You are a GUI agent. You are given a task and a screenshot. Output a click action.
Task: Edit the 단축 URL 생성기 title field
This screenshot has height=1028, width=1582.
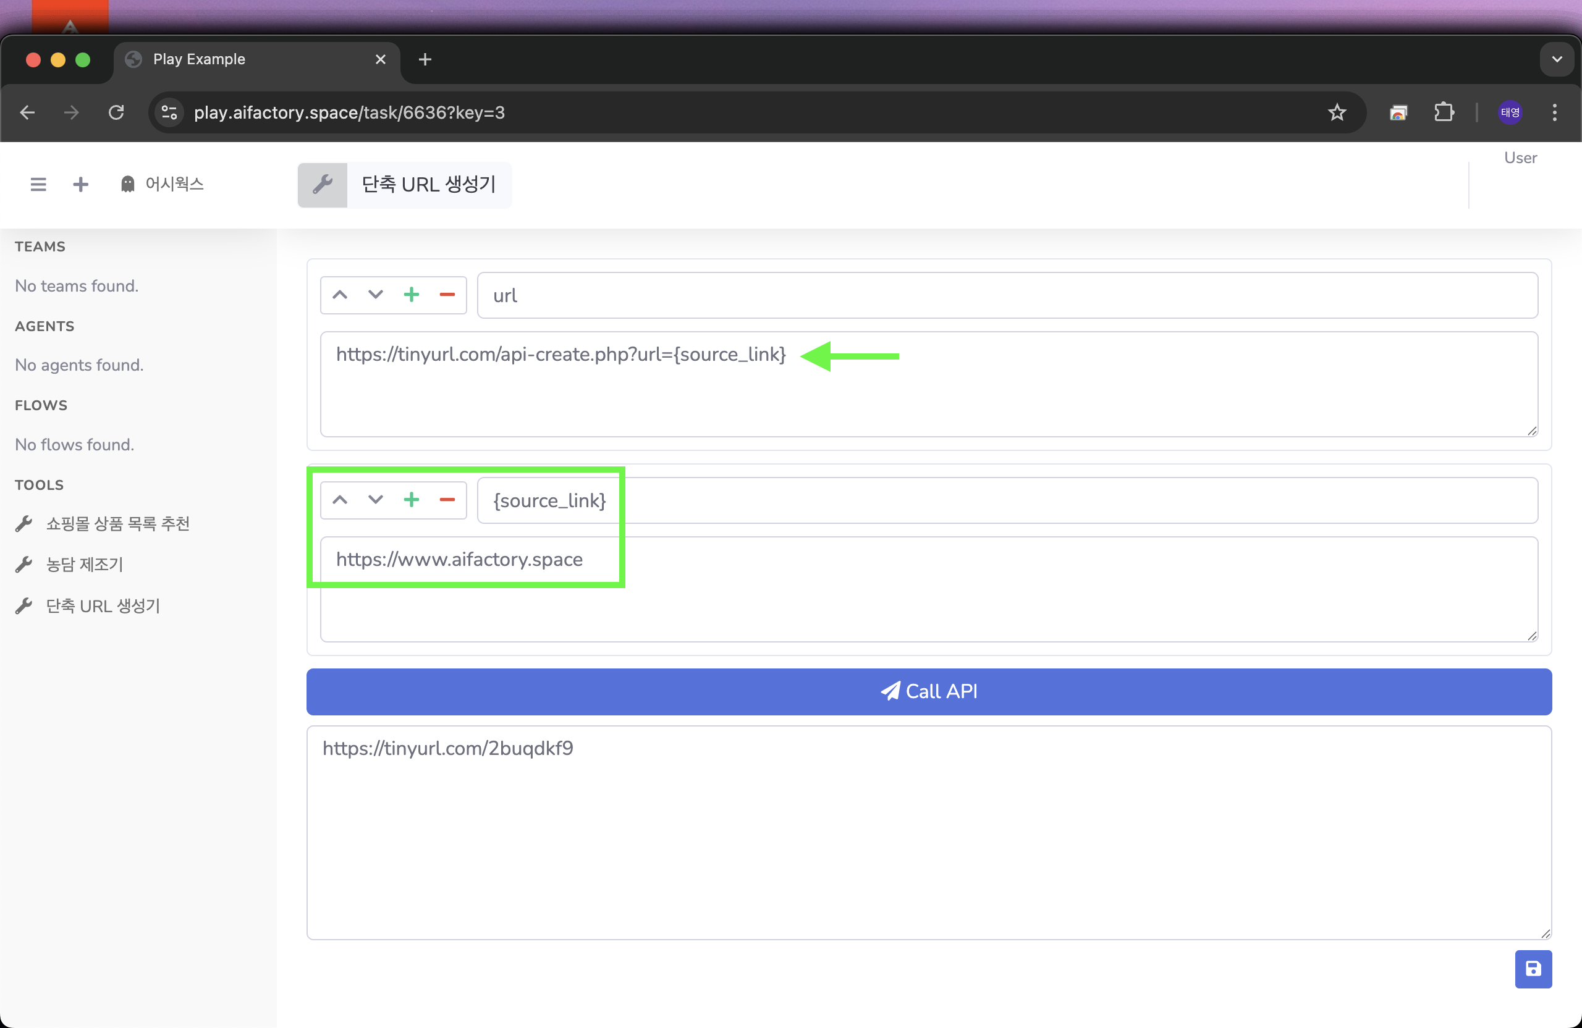tap(429, 185)
